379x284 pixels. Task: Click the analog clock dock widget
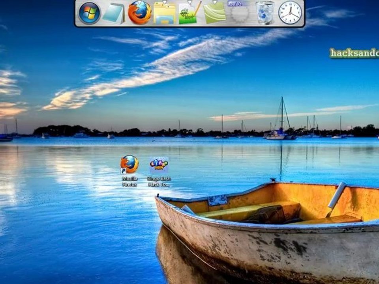(290, 13)
